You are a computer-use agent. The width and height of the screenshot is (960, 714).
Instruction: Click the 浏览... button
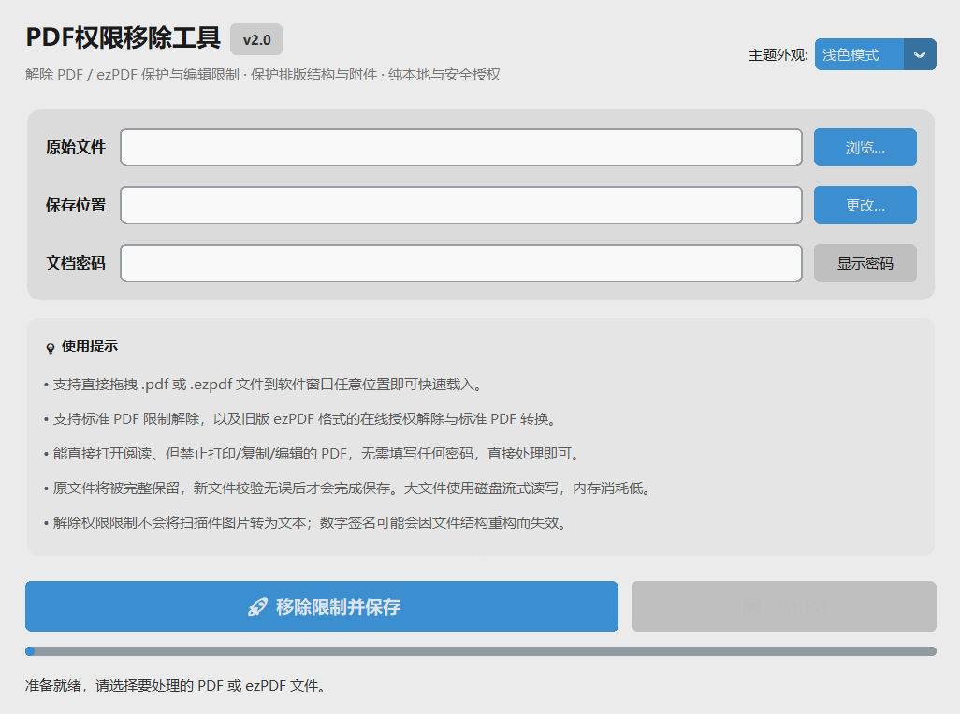[865, 147]
